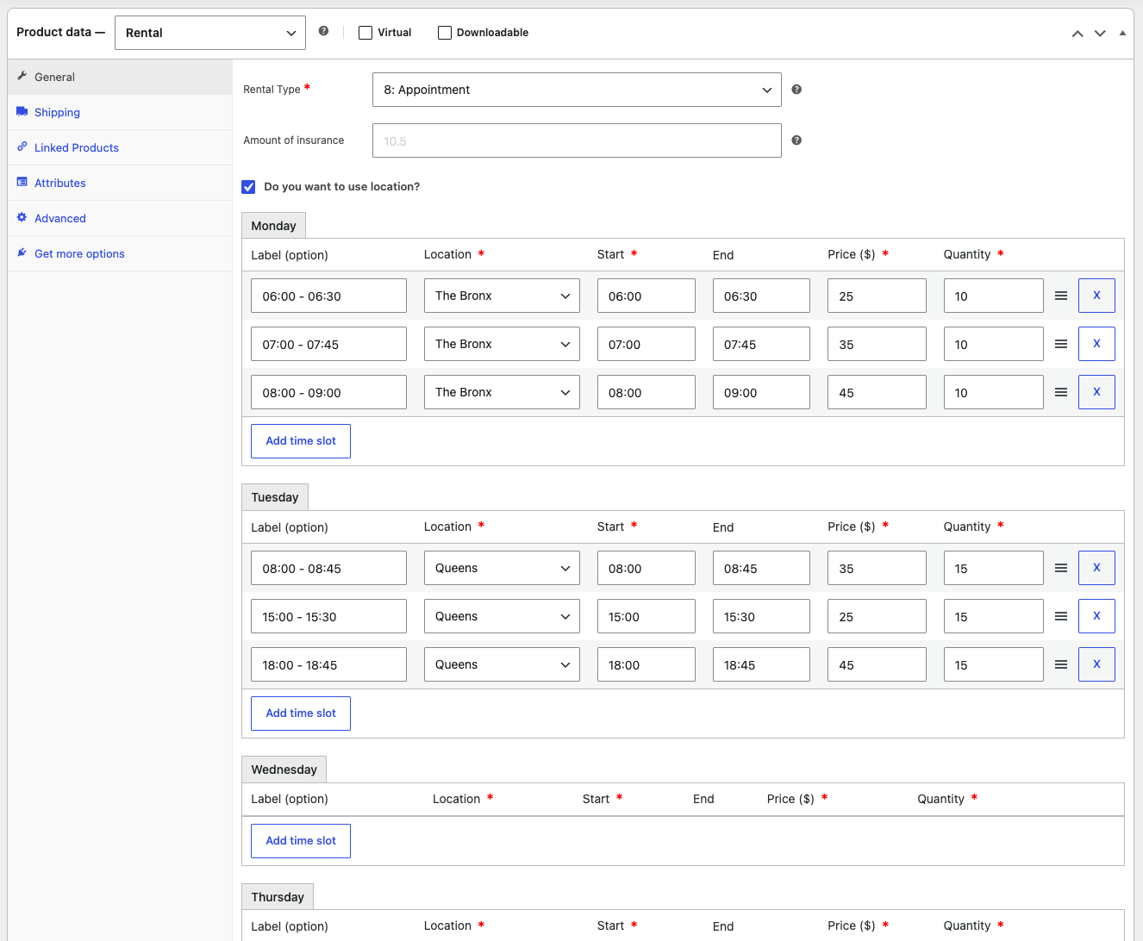The width and height of the screenshot is (1143, 941).
Task: Edit Monday end time 06:30
Action: point(761,296)
